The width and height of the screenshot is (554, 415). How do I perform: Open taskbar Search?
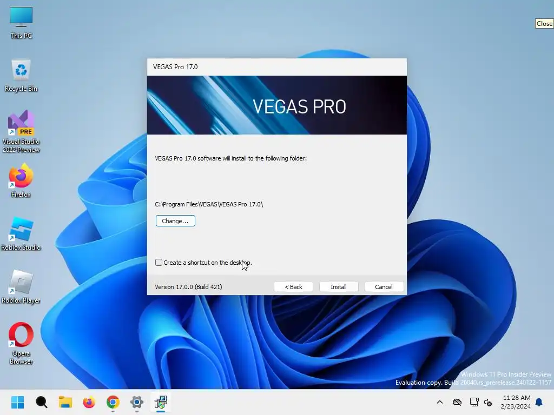pyautogui.click(x=41, y=402)
